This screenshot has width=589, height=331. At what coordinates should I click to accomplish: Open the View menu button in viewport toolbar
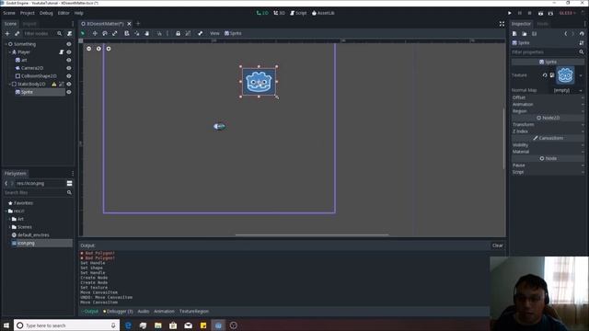pyautogui.click(x=214, y=33)
